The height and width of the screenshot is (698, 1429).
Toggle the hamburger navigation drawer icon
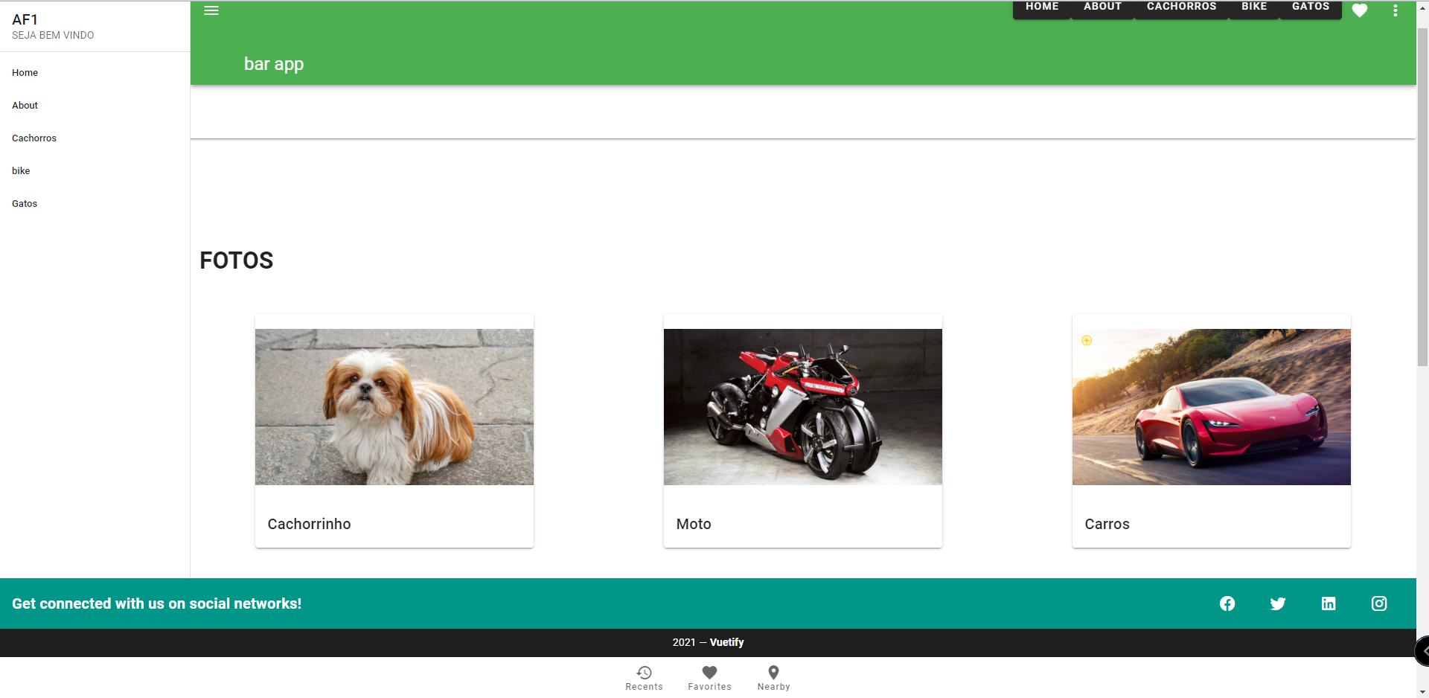[x=211, y=10]
